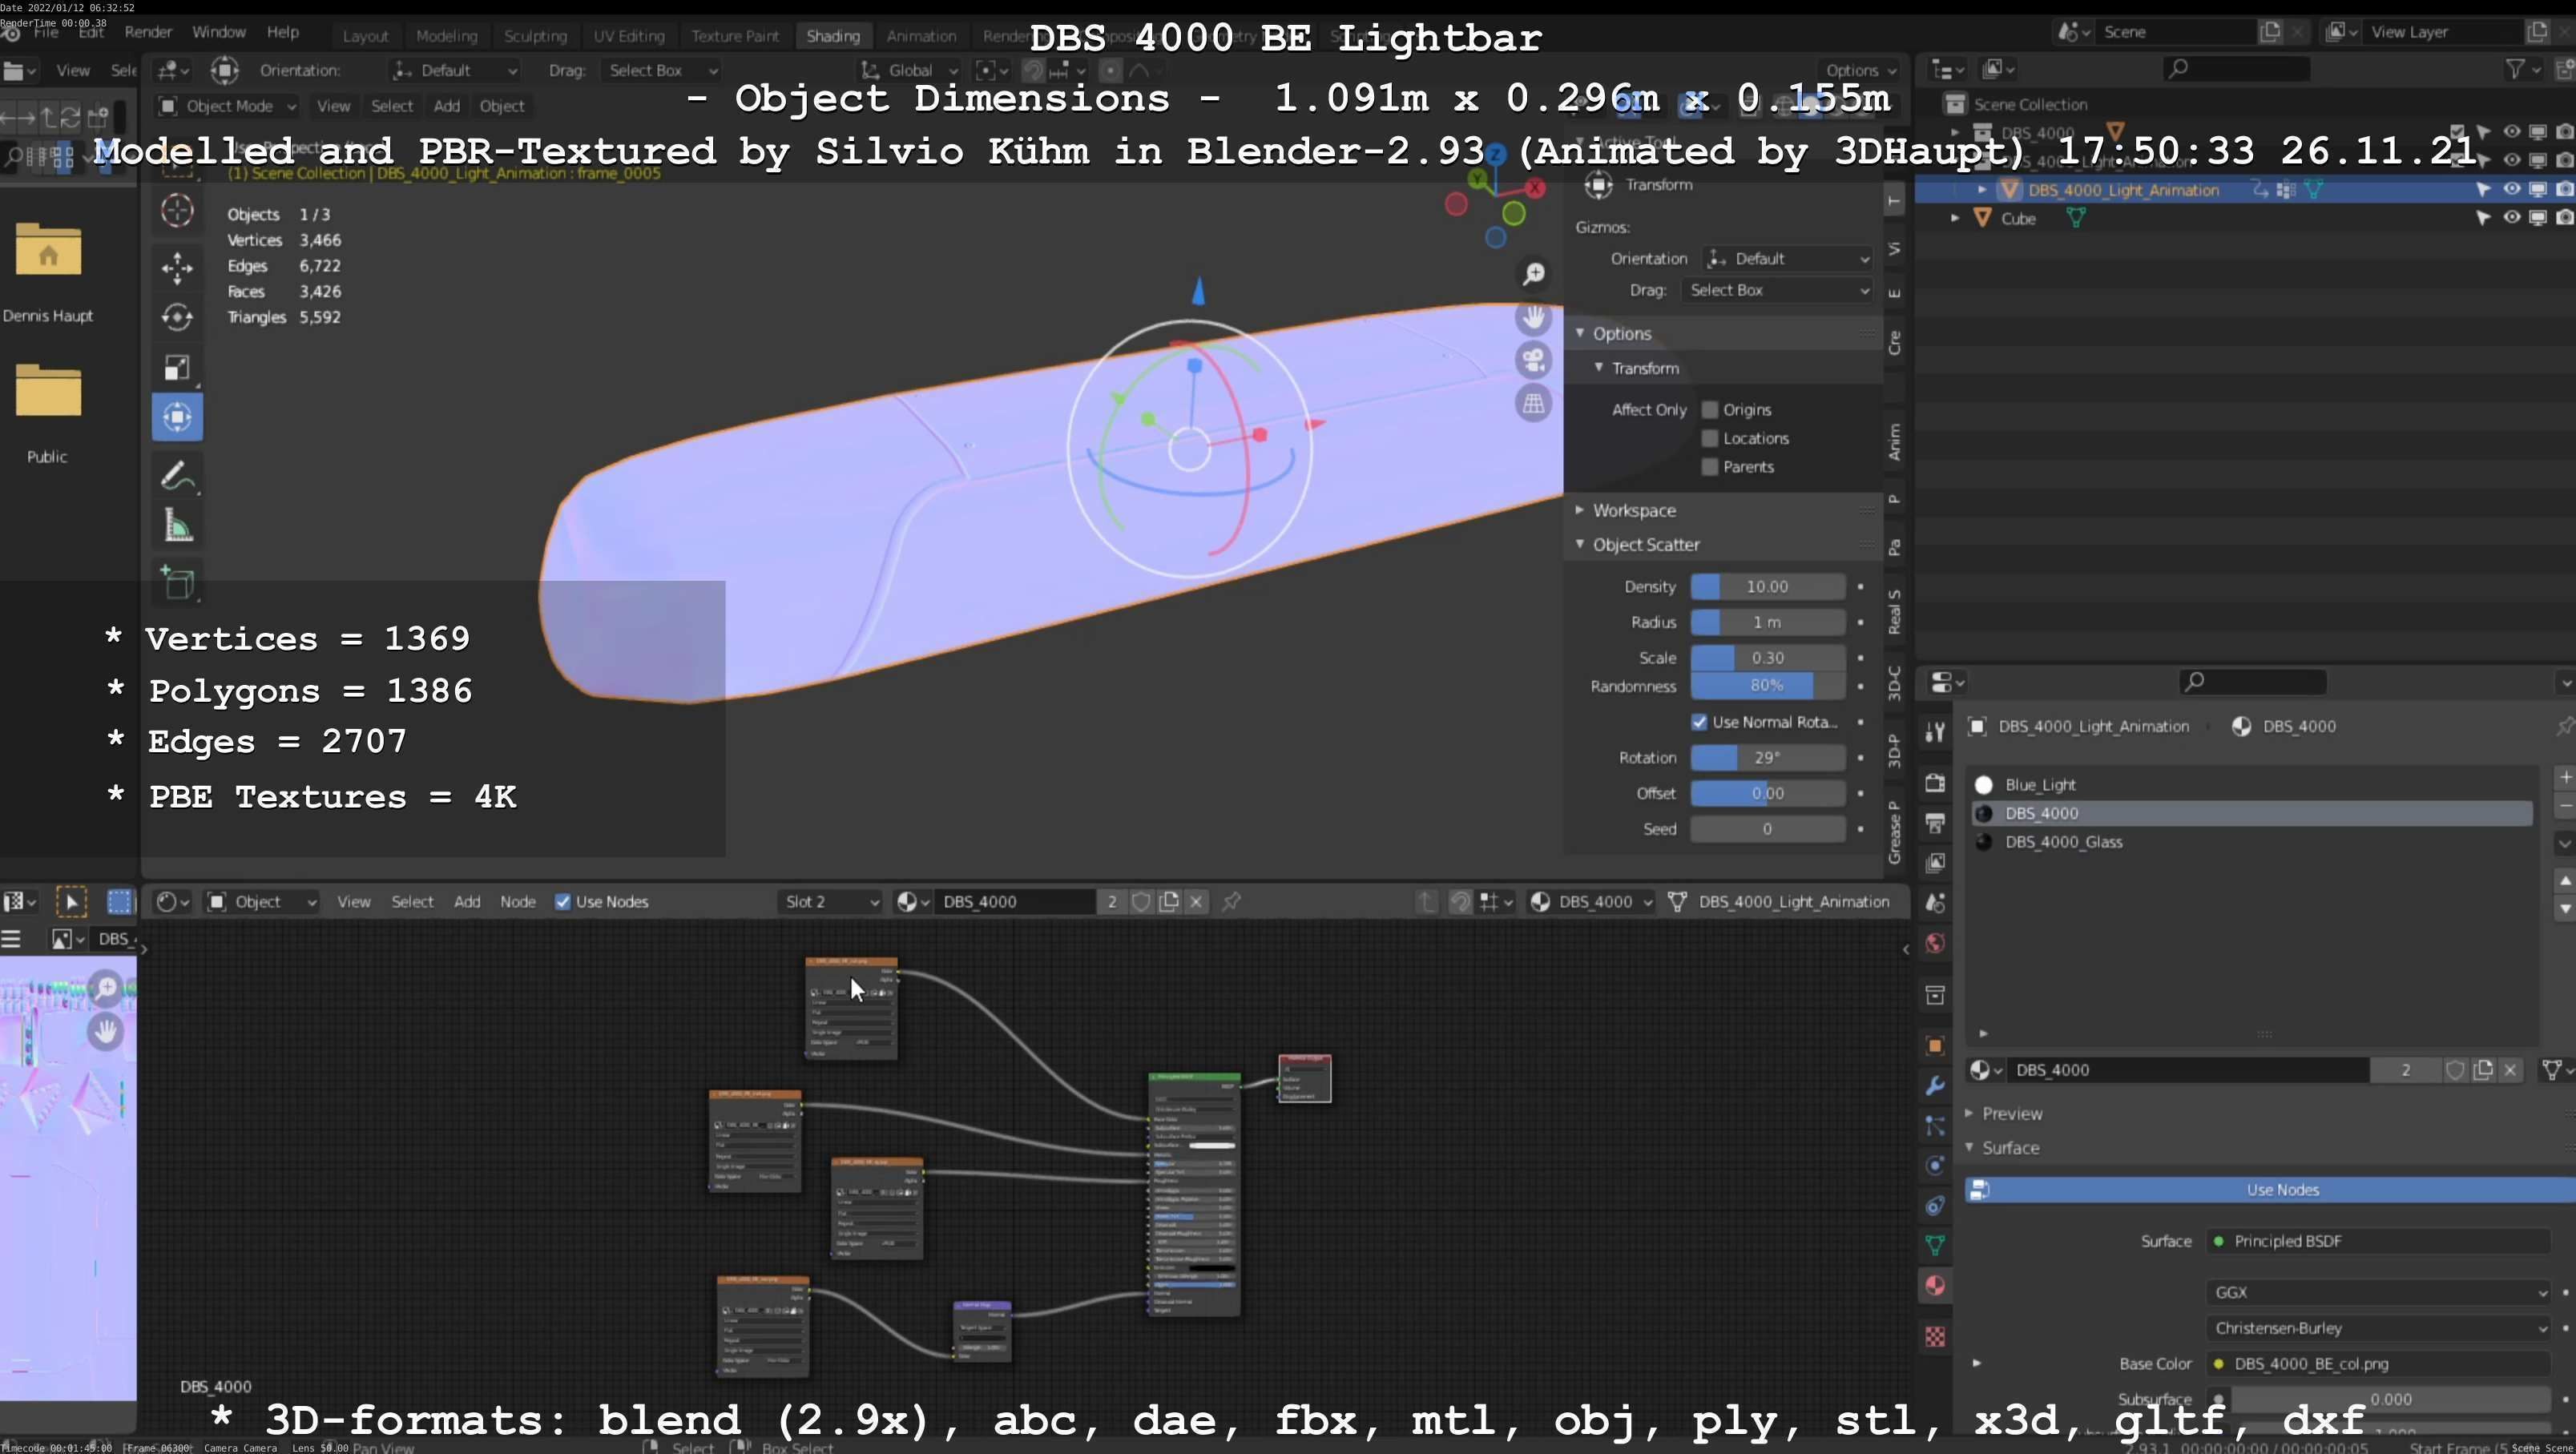Click the viewport zoom magnifier icon
The height and width of the screenshot is (1454, 2576).
coord(1533,274)
